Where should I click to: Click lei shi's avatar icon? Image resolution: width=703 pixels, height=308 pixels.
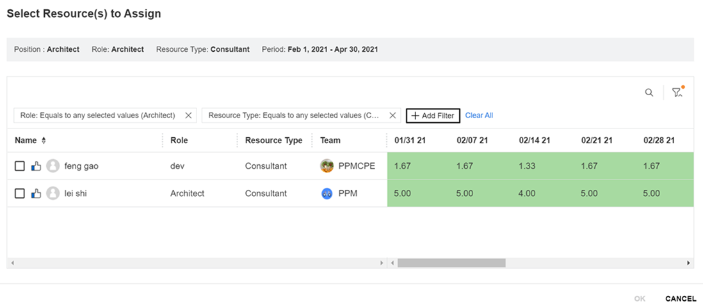[x=53, y=194]
